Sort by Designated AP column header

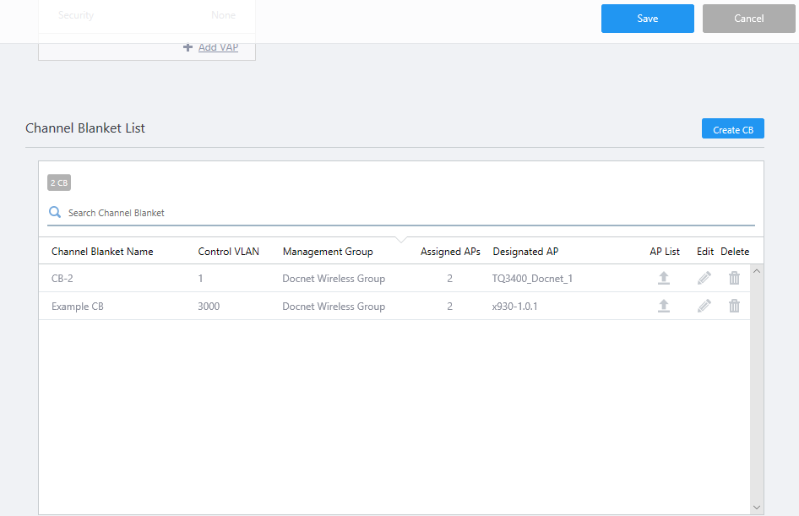[x=525, y=252]
